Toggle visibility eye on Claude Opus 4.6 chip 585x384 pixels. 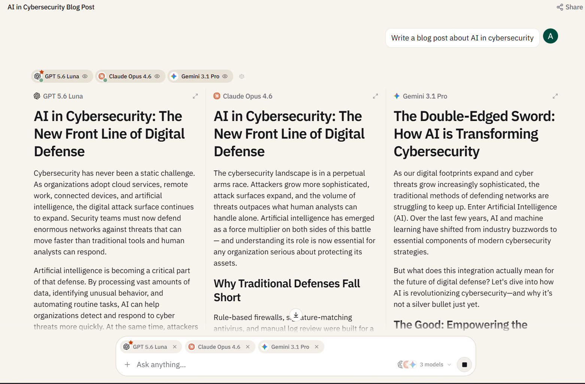[157, 76]
